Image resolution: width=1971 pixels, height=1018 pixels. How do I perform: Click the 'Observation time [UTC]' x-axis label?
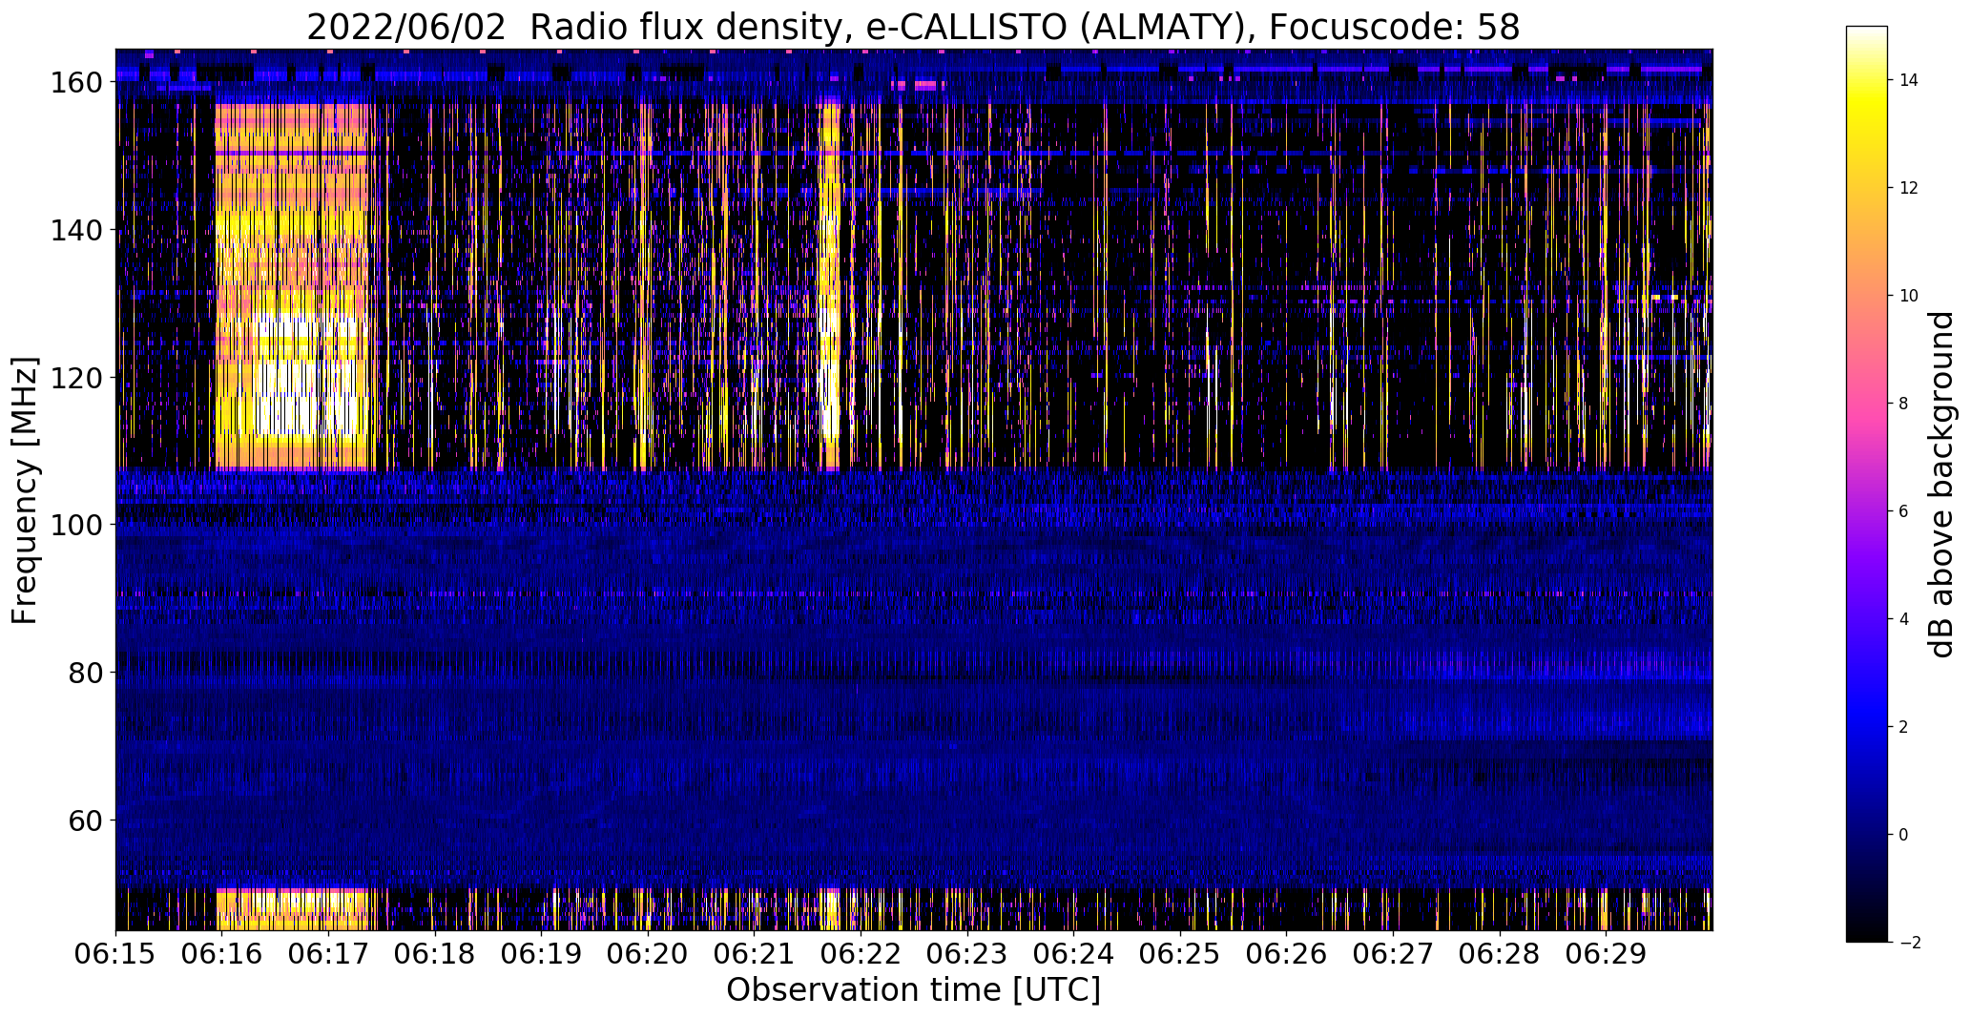913,990
